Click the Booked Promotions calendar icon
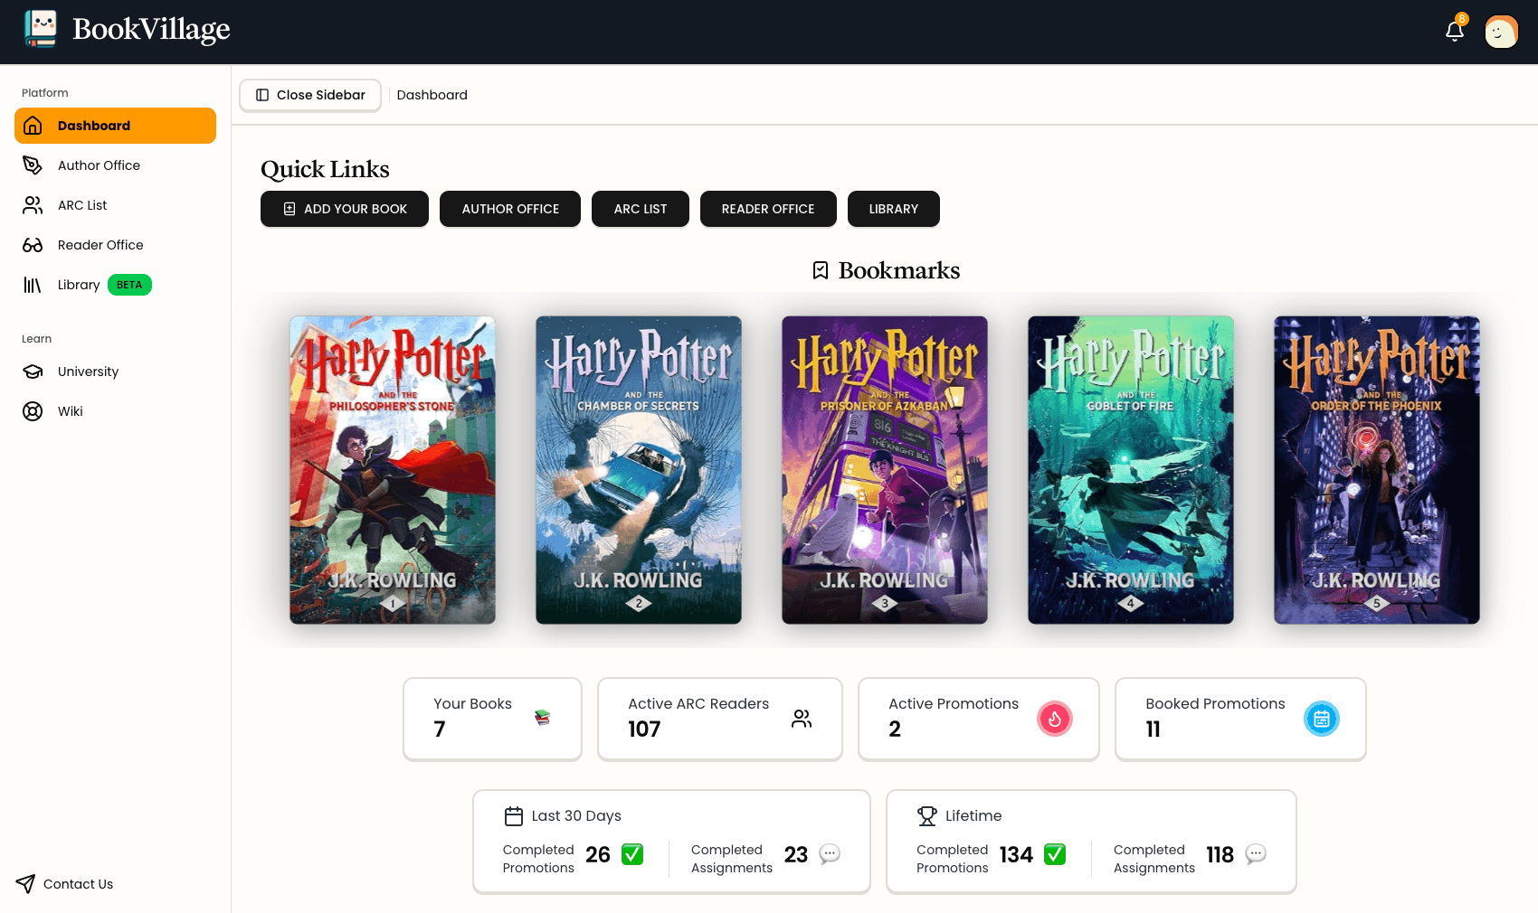 point(1322,719)
